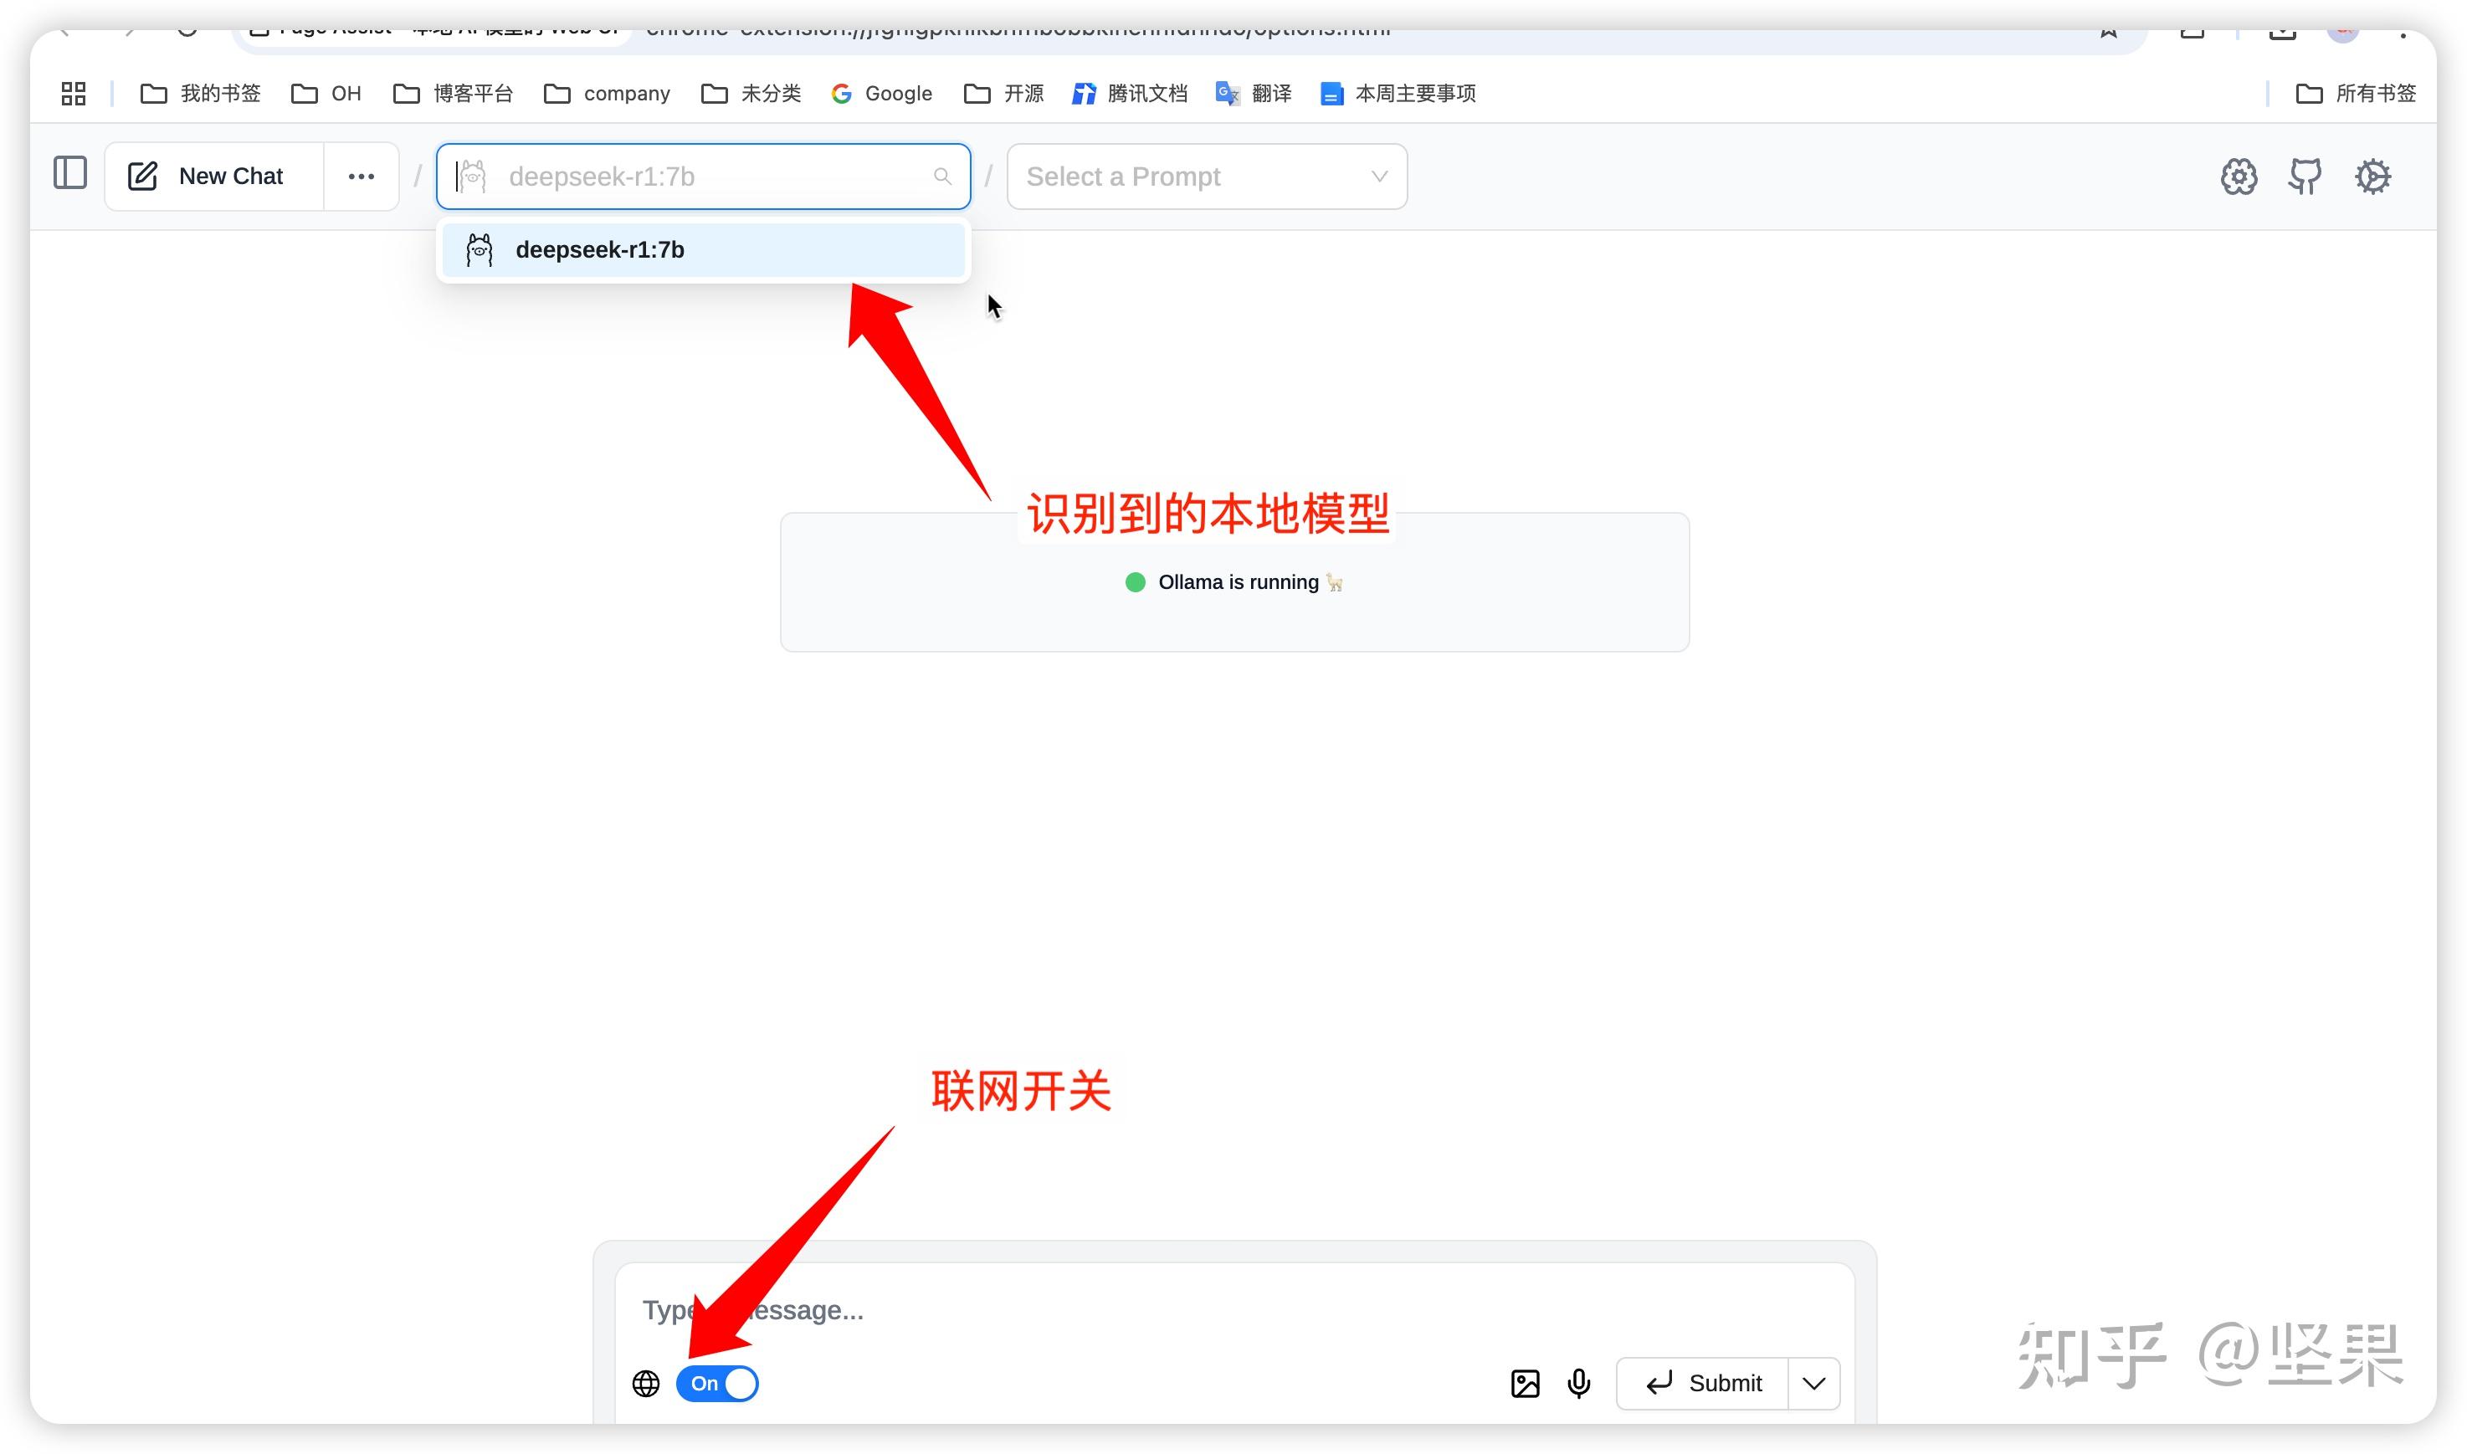The image size is (2467, 1454).
Task: Click the microphone voice input icon
Action: 1579,1384
